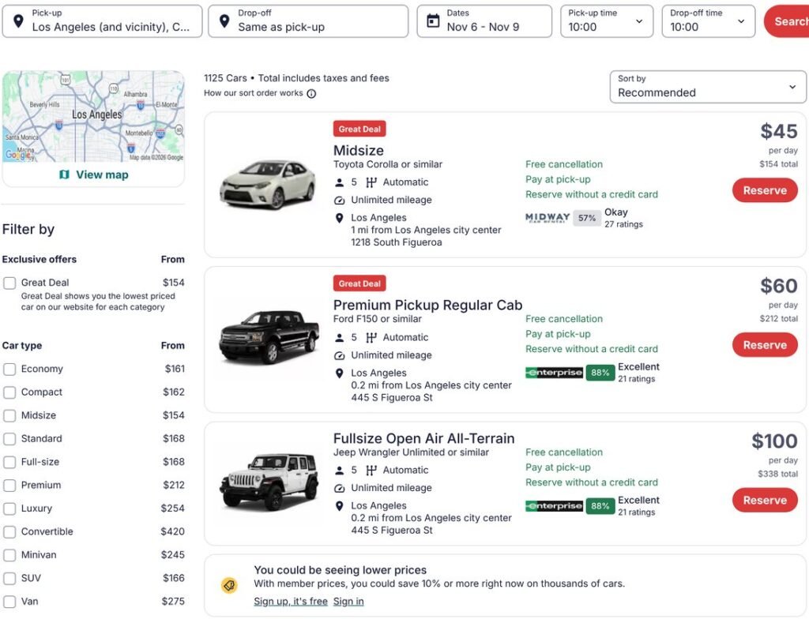Image resolution: width=809 pixels, height=619 pixels.
Task: Click location pin icon on Midsize card
Action: click(340, 218)
